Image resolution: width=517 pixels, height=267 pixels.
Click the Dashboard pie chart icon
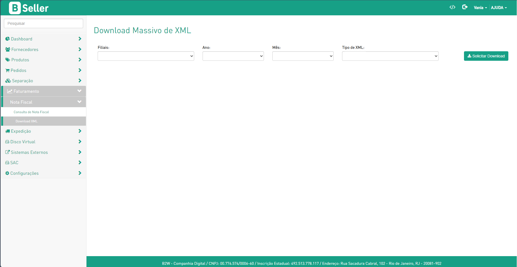[8, 39]
